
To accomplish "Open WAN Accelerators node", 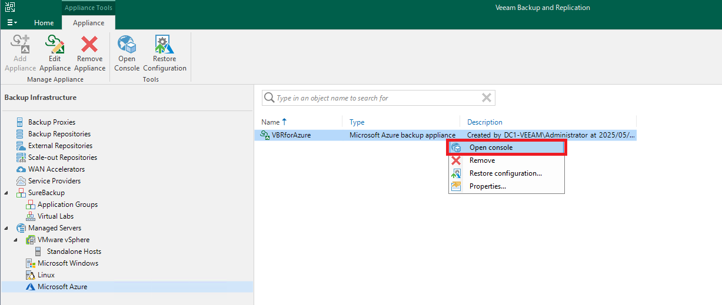I will [x=56, y=169].
